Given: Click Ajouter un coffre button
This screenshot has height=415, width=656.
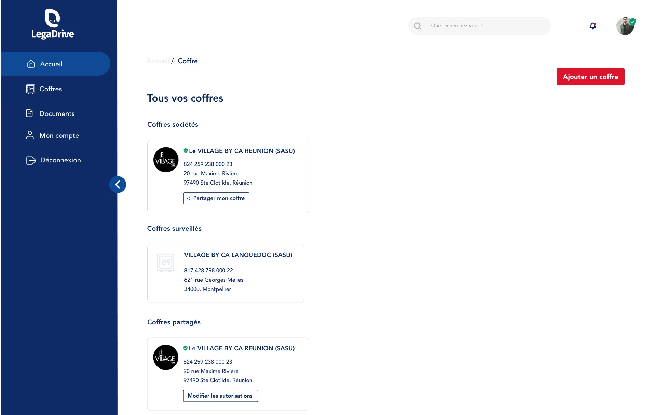Looking at the screenshot, I should point(590,77).
